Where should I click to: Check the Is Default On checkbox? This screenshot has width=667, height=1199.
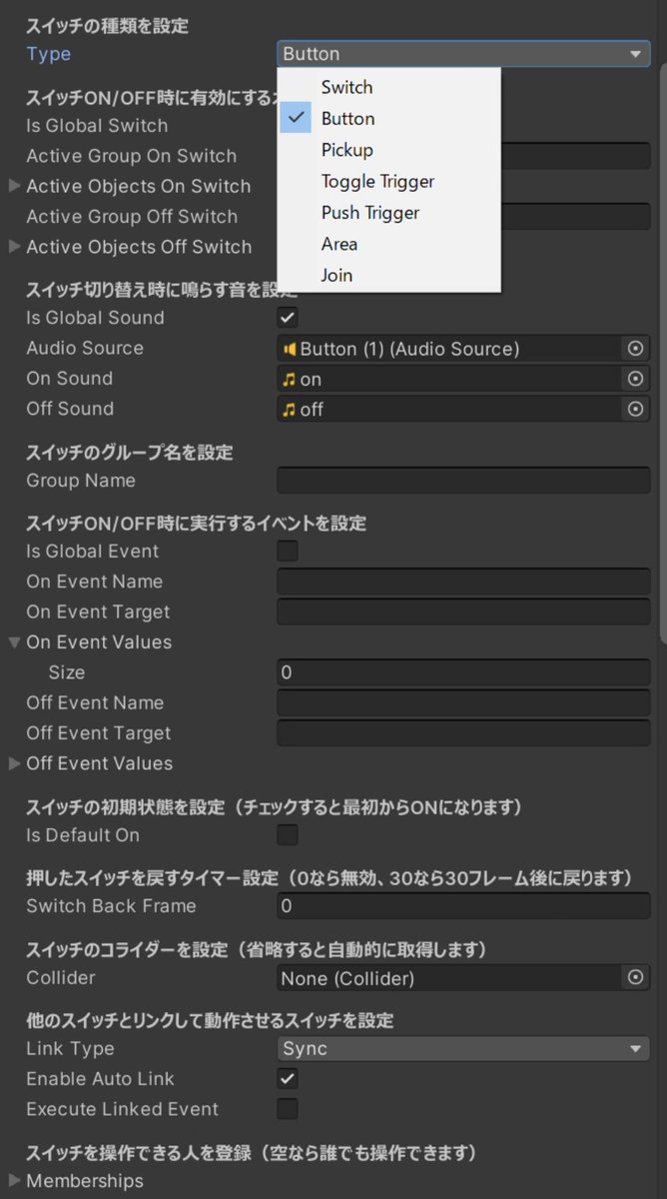coord(288,834)
